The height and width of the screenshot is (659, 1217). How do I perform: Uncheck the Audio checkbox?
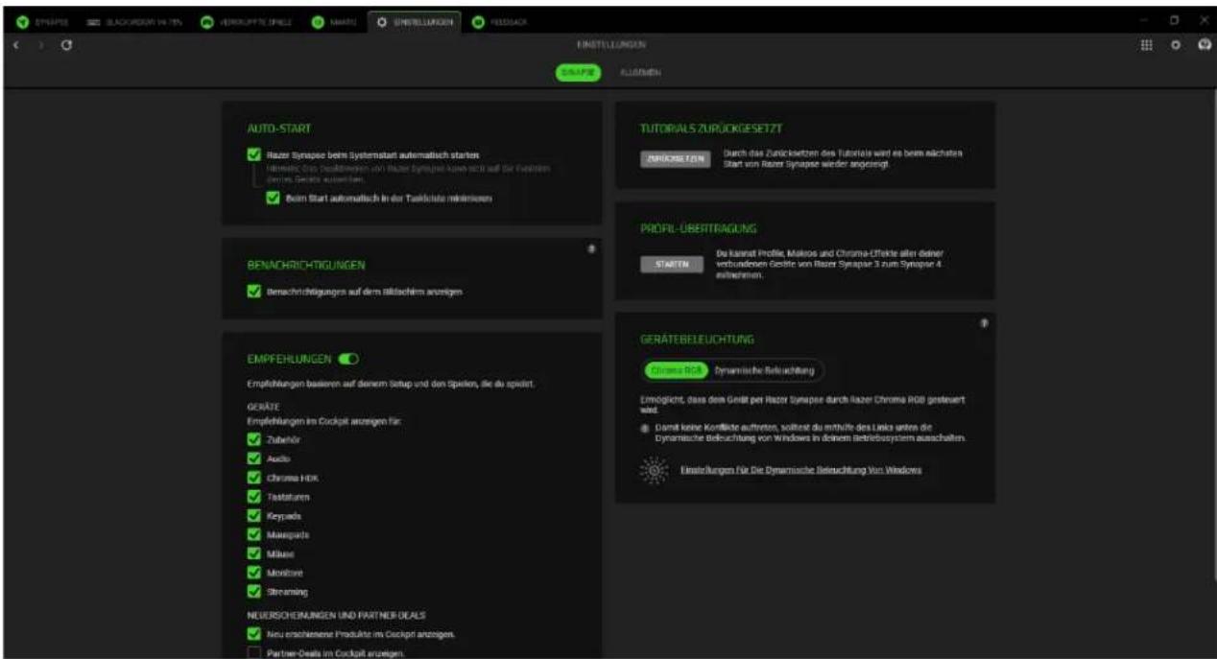pyautogui.click(x=253, y=459)
